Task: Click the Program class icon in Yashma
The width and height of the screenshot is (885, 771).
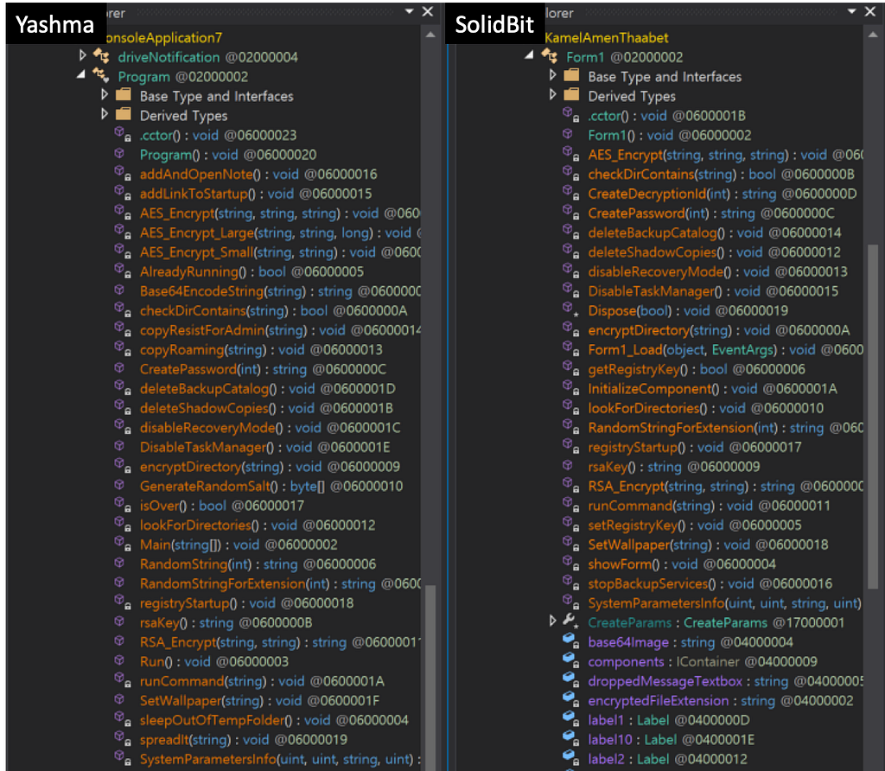Action: point(101,74)
